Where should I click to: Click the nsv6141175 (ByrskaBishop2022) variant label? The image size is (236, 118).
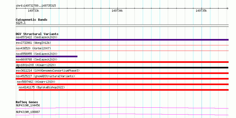pos(42,87)
